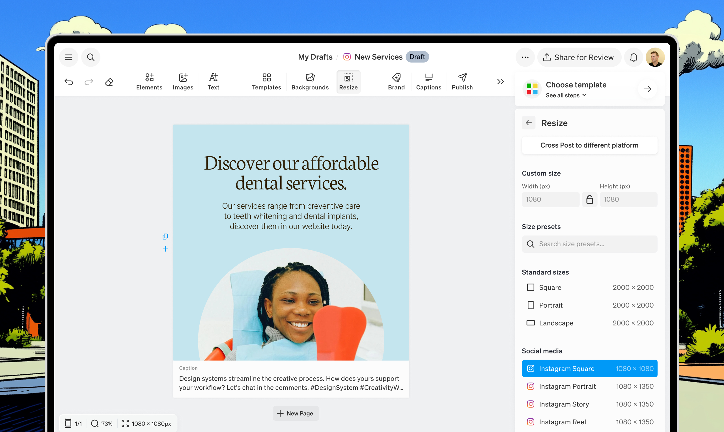The height and width of the screenshot is (432, 724).
Task: Click the Choose template colorful grid icon
Action: pos(532,89)
